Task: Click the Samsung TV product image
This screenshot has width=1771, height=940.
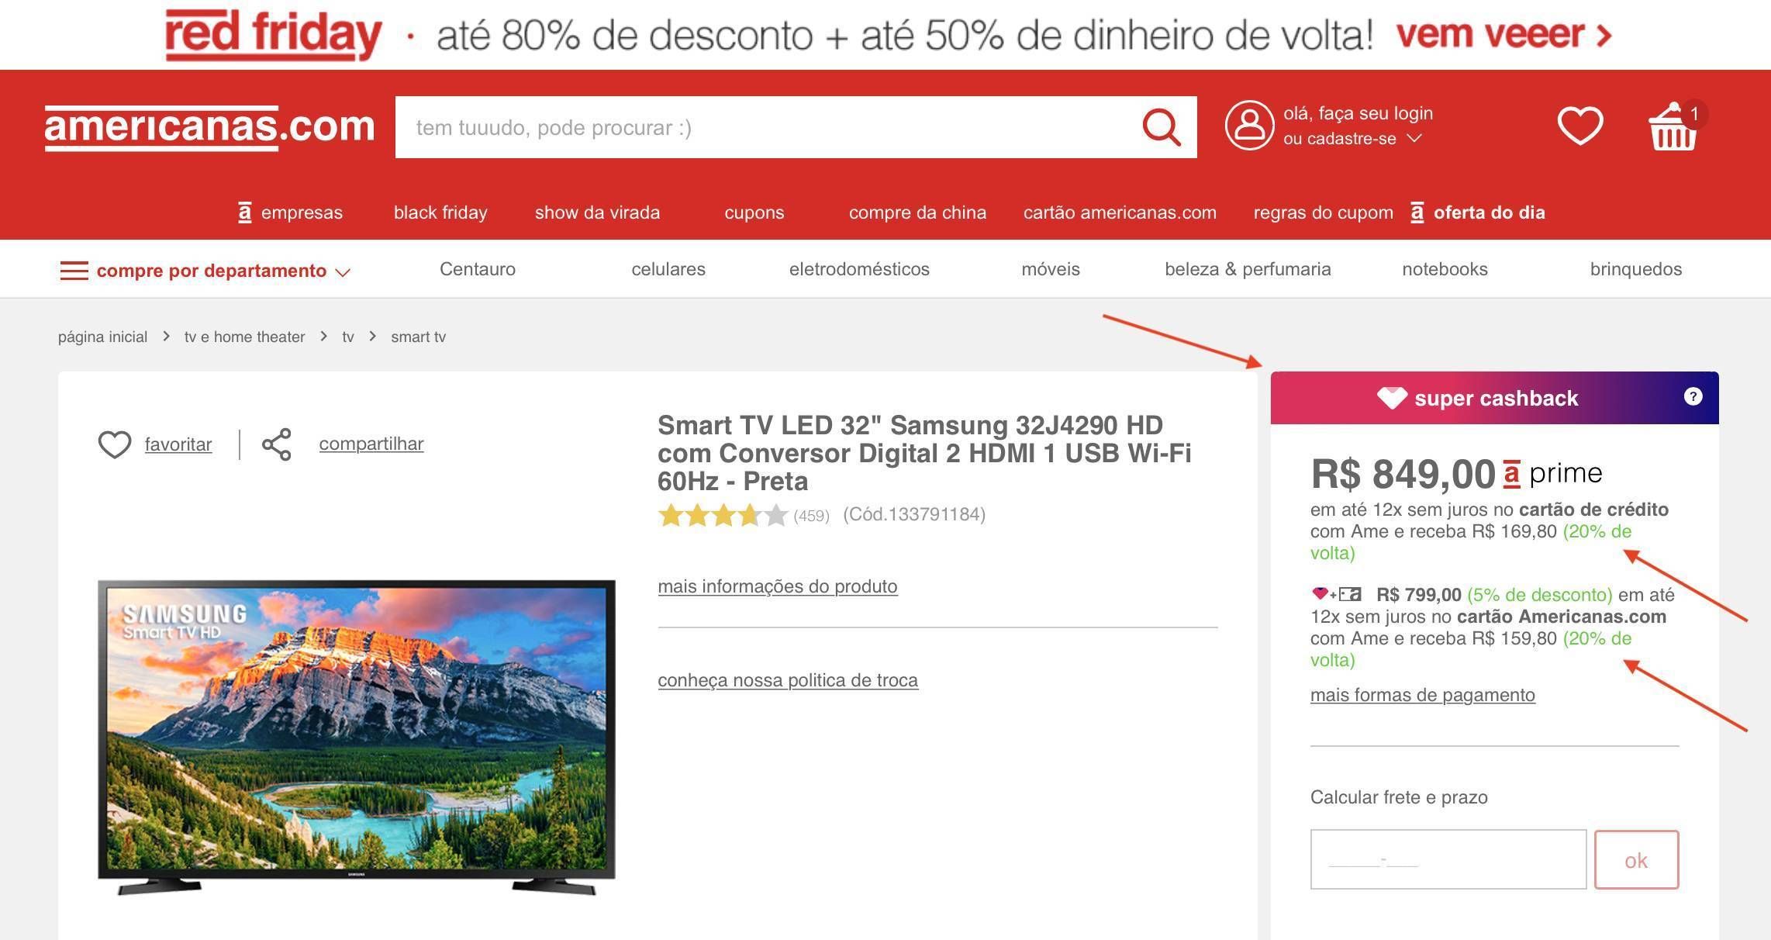Action: point(357,737)
